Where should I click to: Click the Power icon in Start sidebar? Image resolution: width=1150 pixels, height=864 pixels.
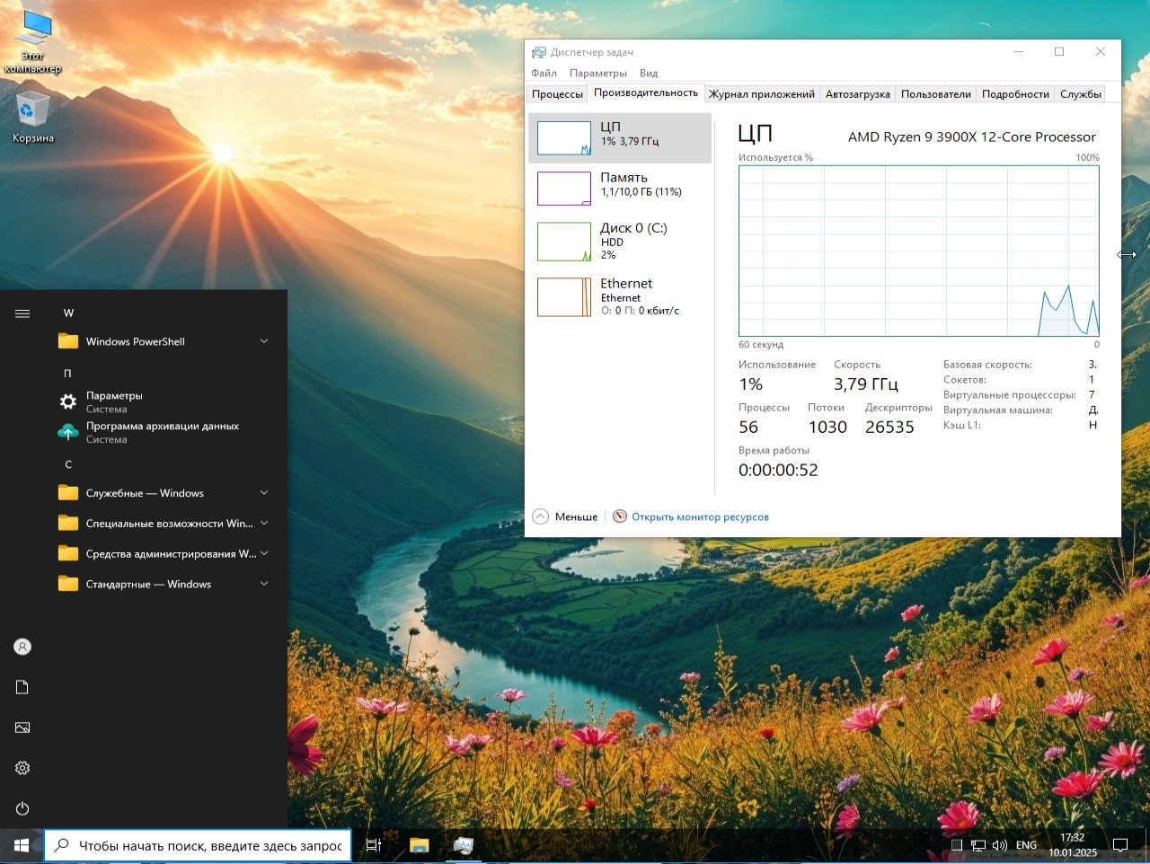coord(22,808)
